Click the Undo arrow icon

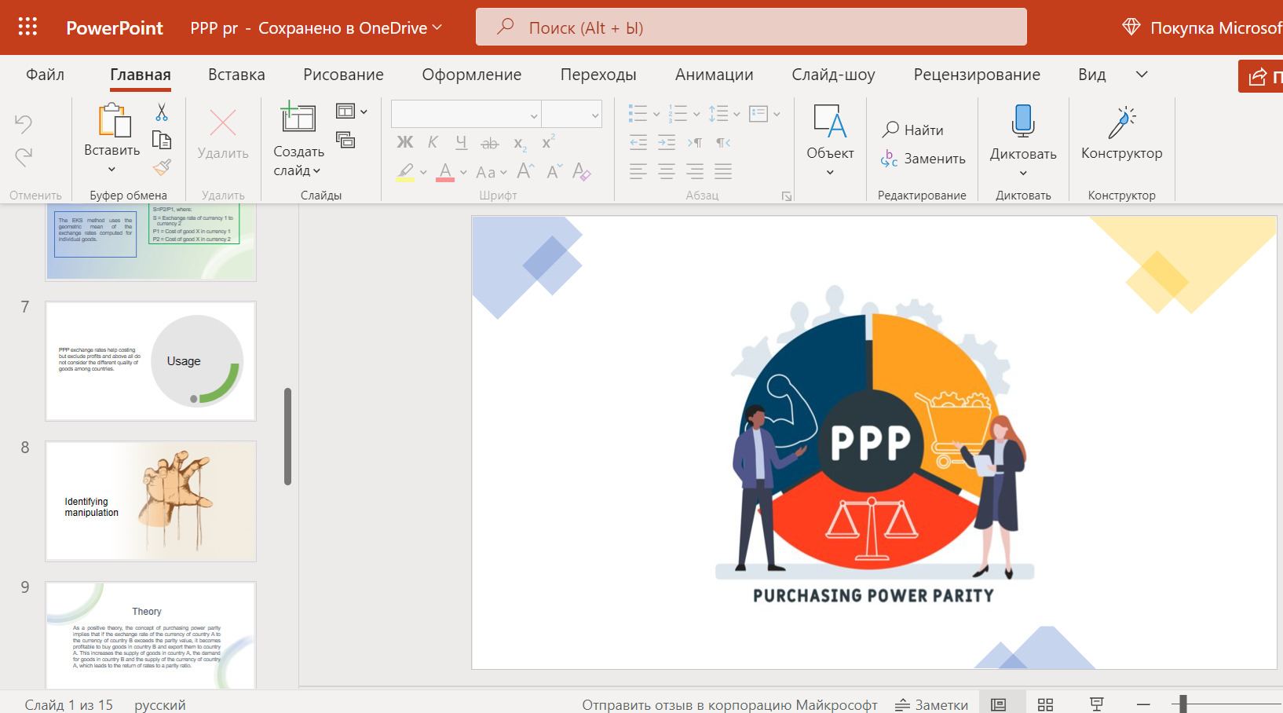point(24,123)
